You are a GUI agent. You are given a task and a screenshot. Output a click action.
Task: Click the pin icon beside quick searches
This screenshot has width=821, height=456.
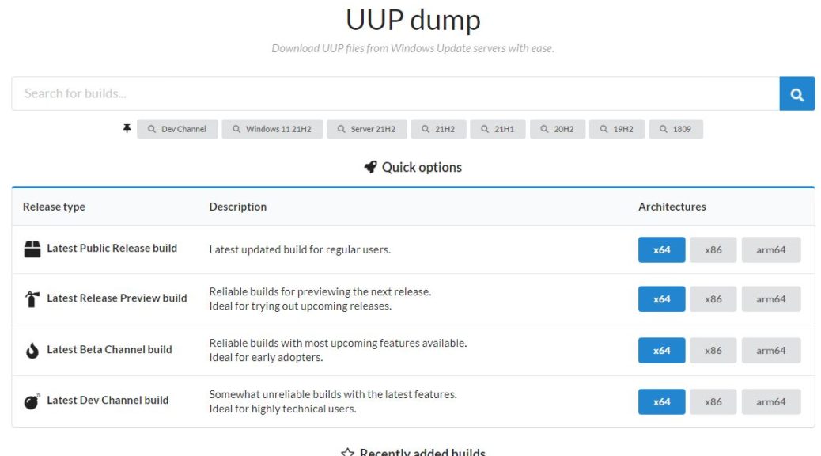click(127, 128)
